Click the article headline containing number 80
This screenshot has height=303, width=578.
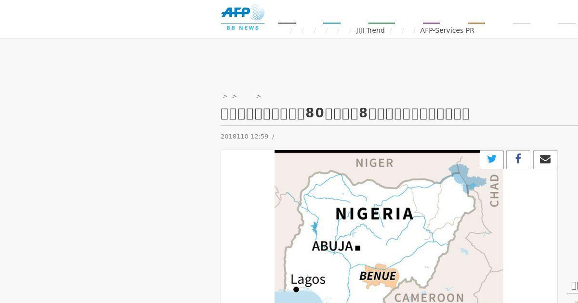pyautogui.click(x=345, y=114)
